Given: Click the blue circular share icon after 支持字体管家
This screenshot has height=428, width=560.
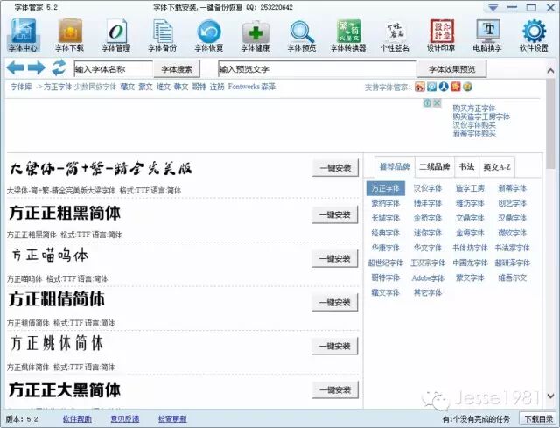Looking at the screenshot, I should coord(431,87).
